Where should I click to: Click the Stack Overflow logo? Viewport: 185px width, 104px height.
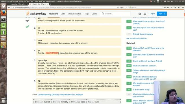[x=36, y=14]
